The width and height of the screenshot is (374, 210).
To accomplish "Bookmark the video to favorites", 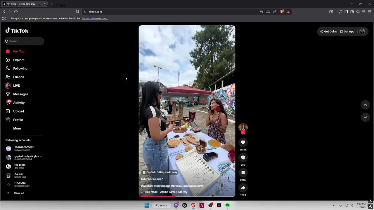I will click(x=243, y=173).
